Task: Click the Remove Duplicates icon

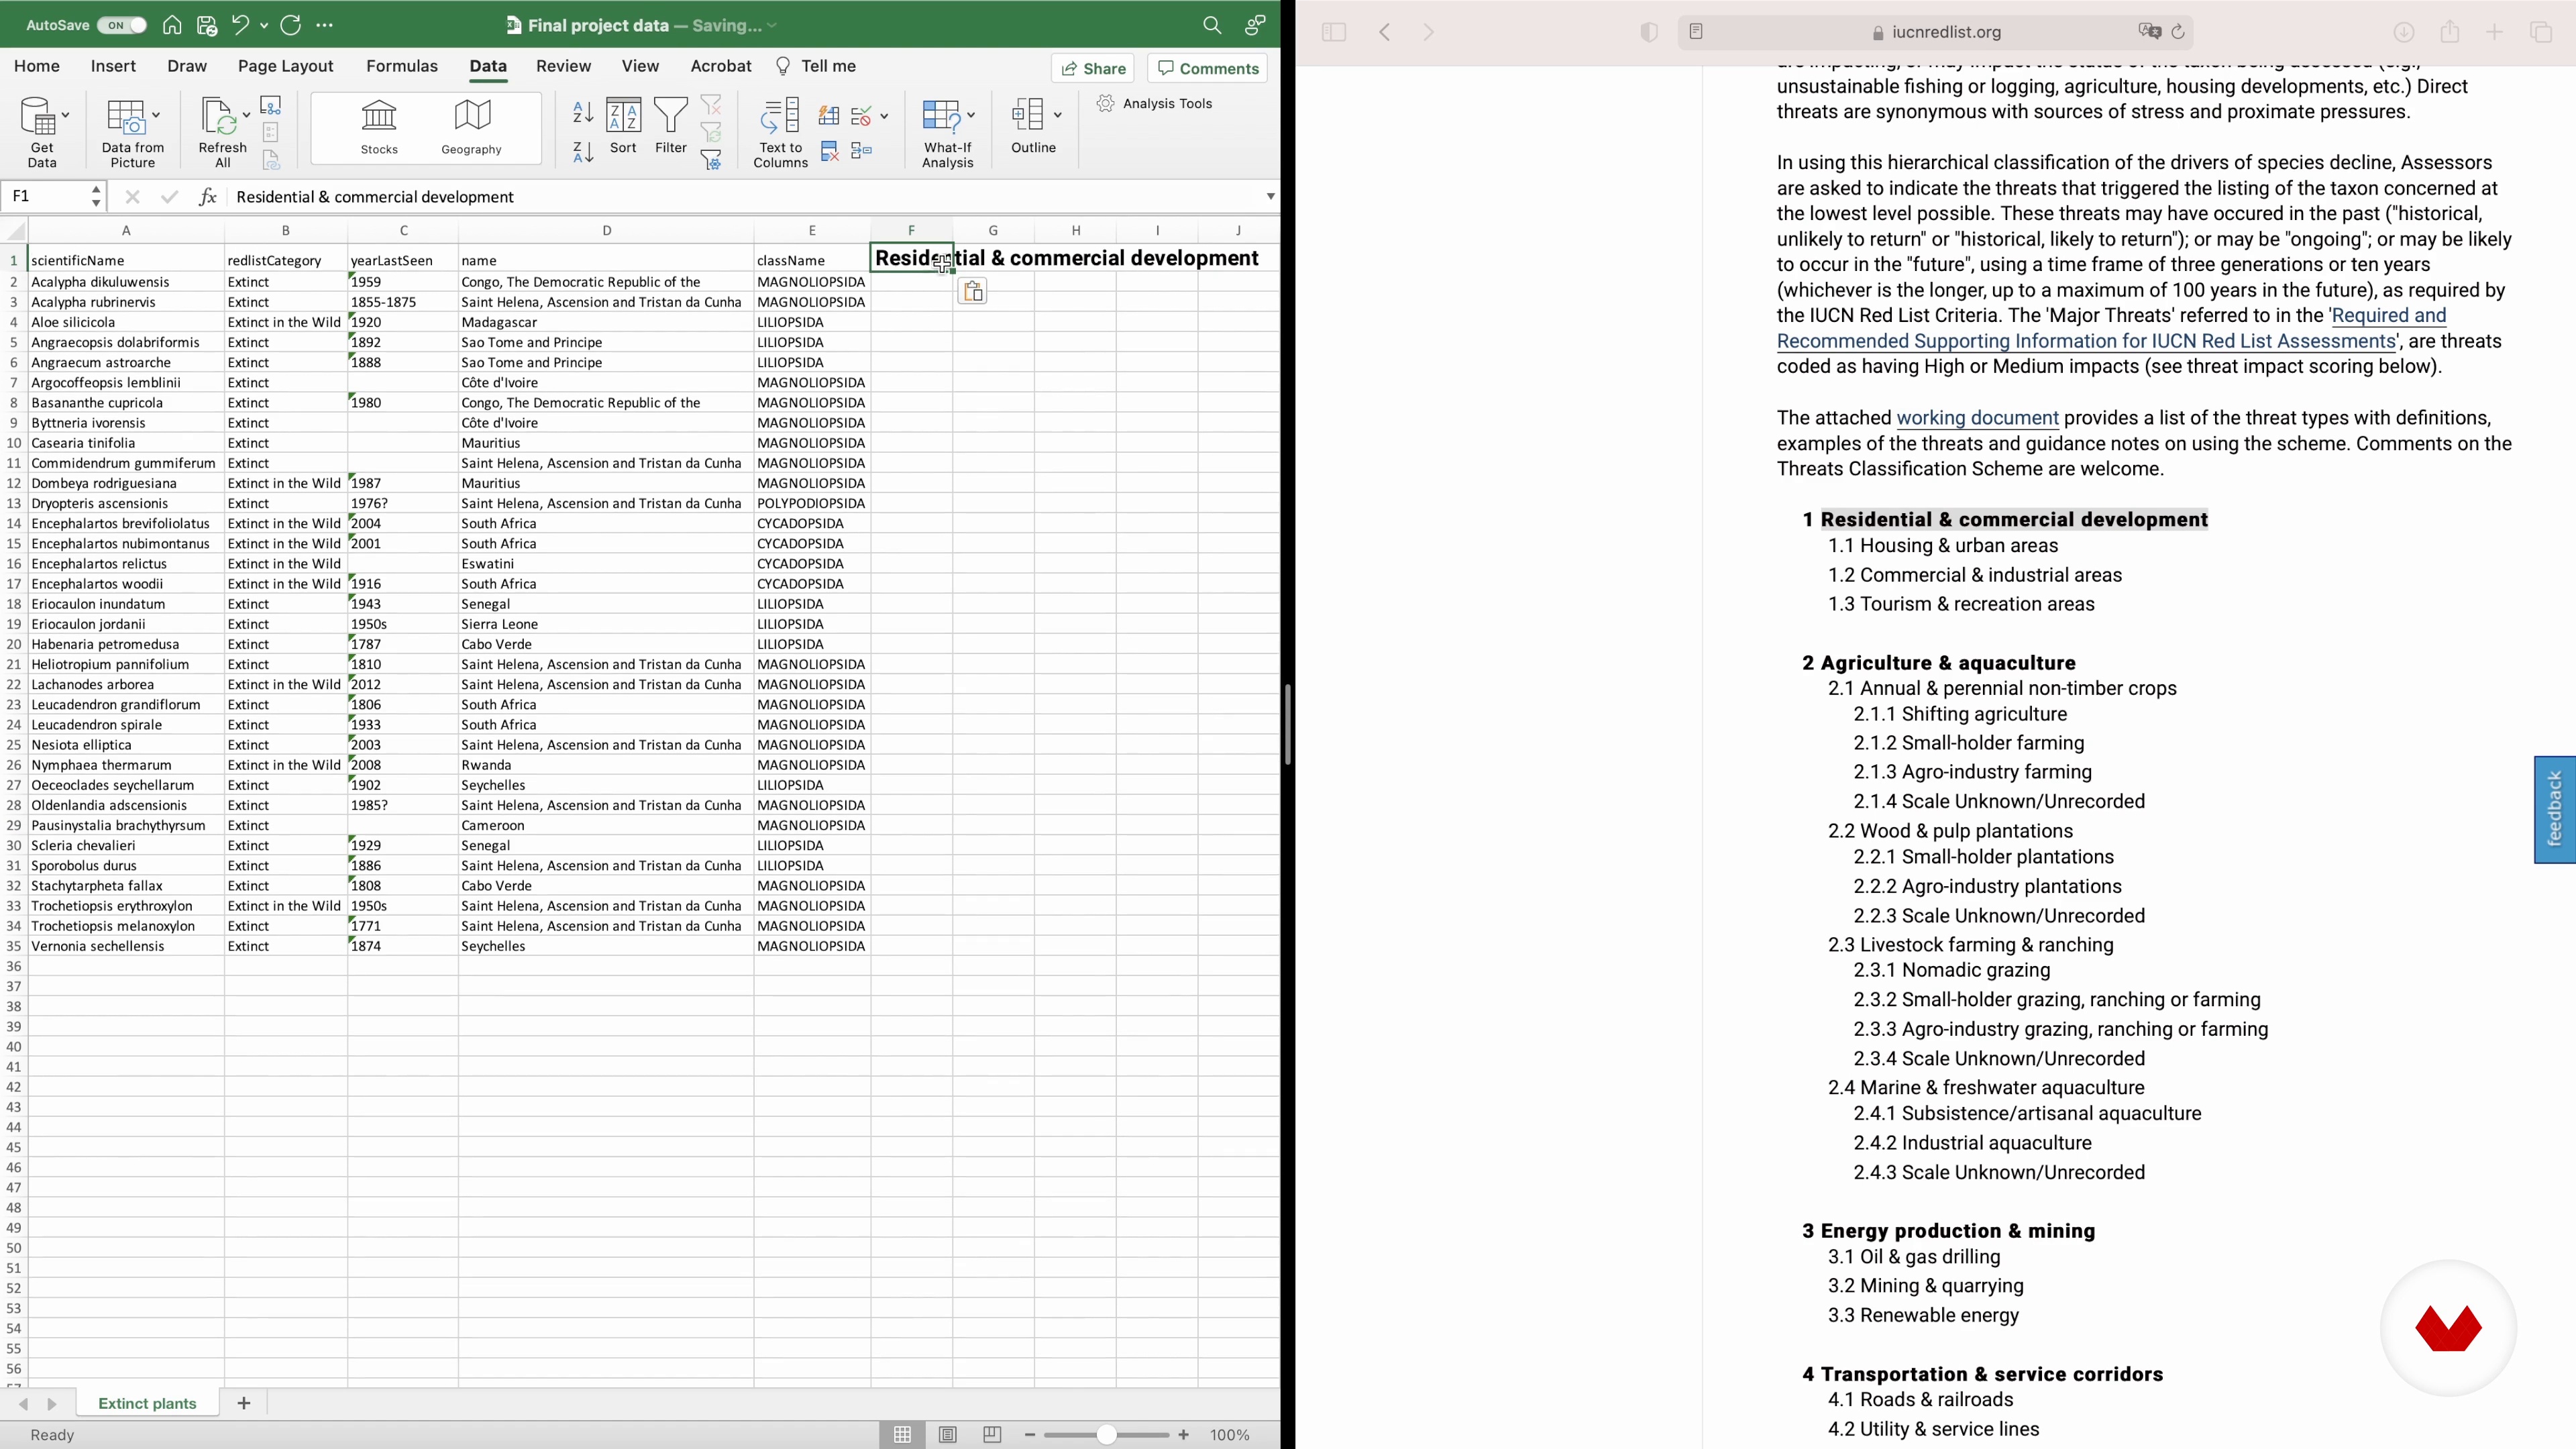Action: pyautogui.click(x=829, y=151)
